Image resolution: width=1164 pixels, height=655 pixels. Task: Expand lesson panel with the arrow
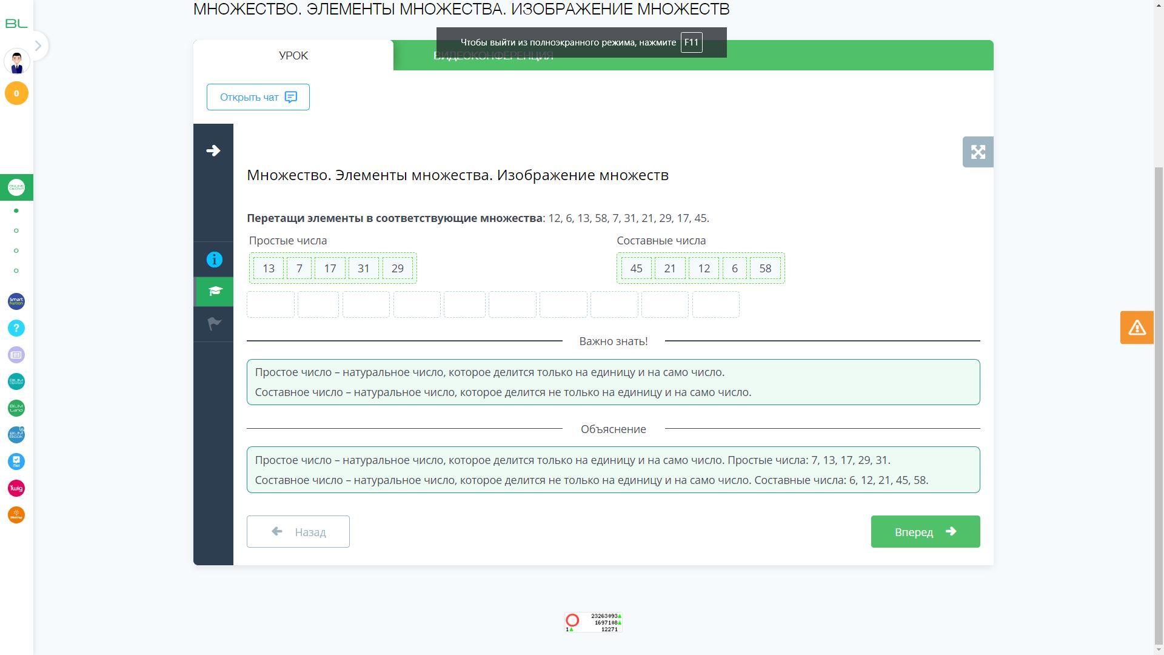(x=213, y=150)
